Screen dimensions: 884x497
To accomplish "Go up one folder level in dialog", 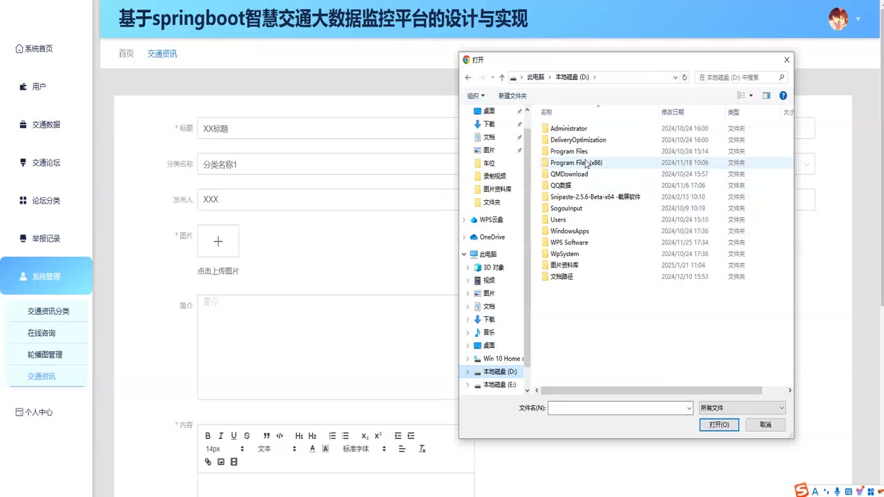I will pyautogui.click(x=501, y=77).
